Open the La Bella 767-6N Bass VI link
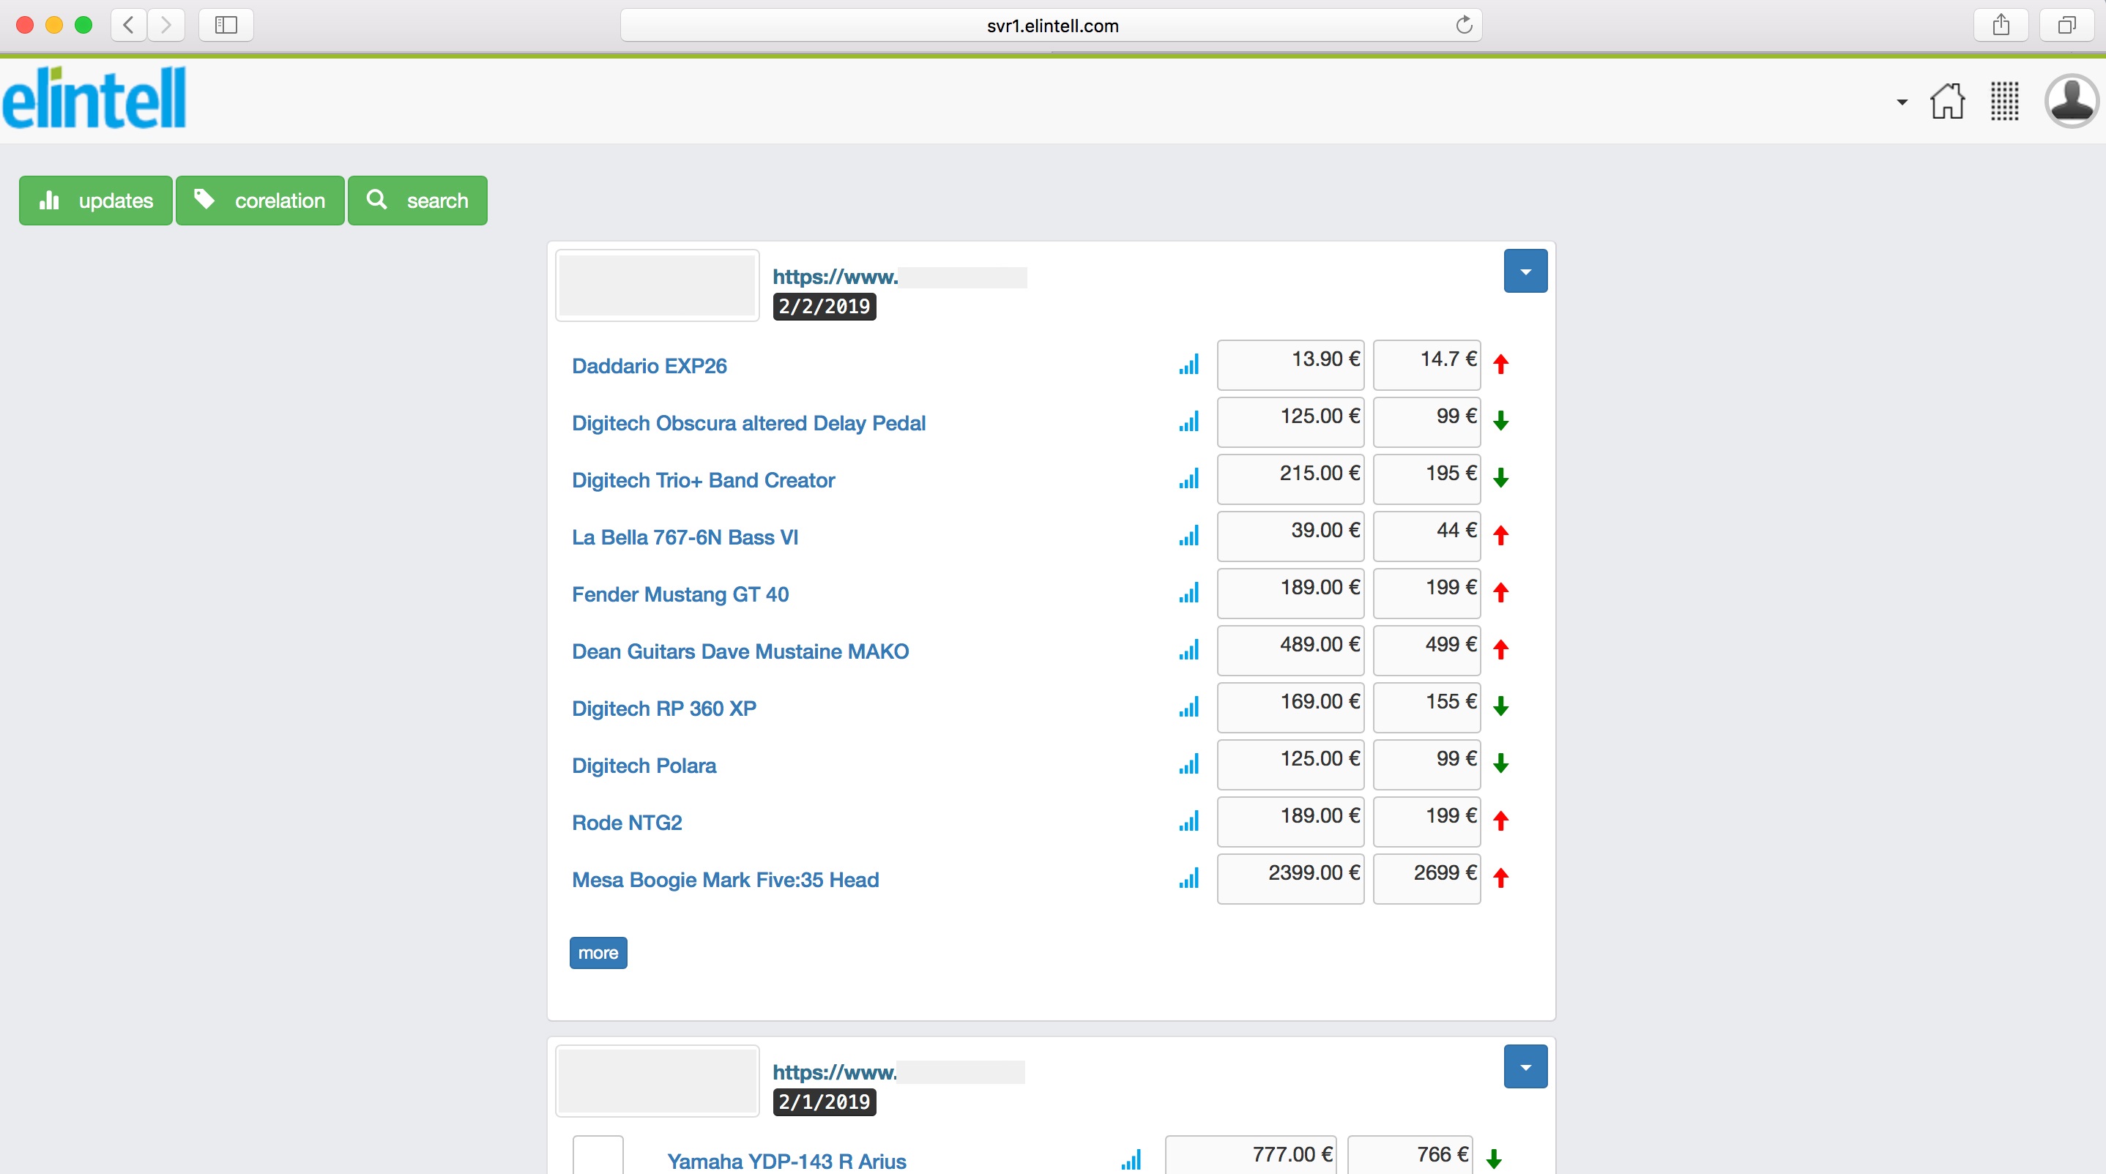2106x1174 pixels. [x=685, y=537]
